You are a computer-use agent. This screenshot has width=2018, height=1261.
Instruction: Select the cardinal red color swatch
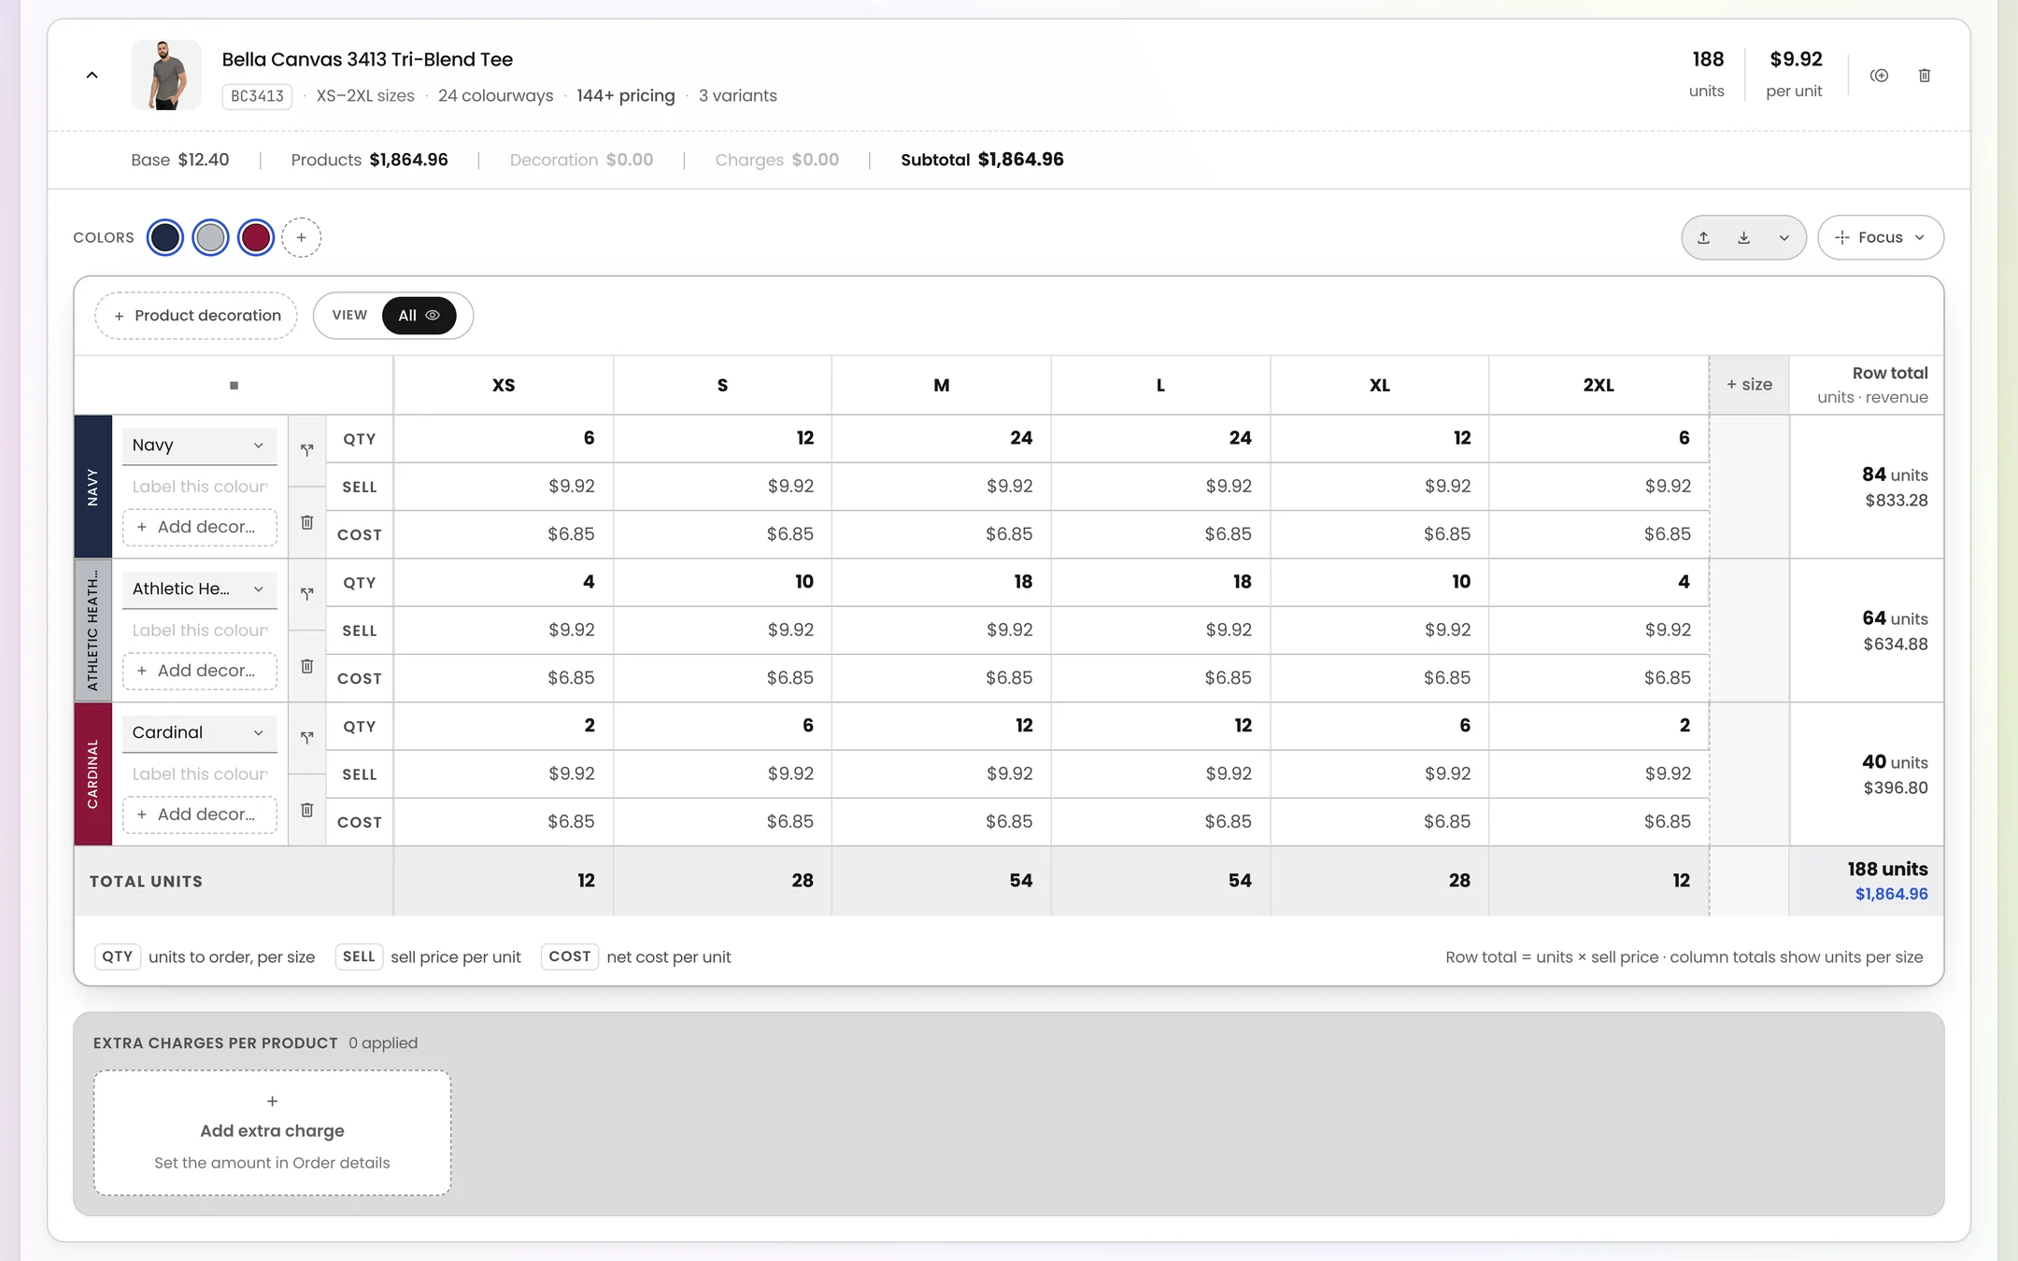(x=256, y=237)
